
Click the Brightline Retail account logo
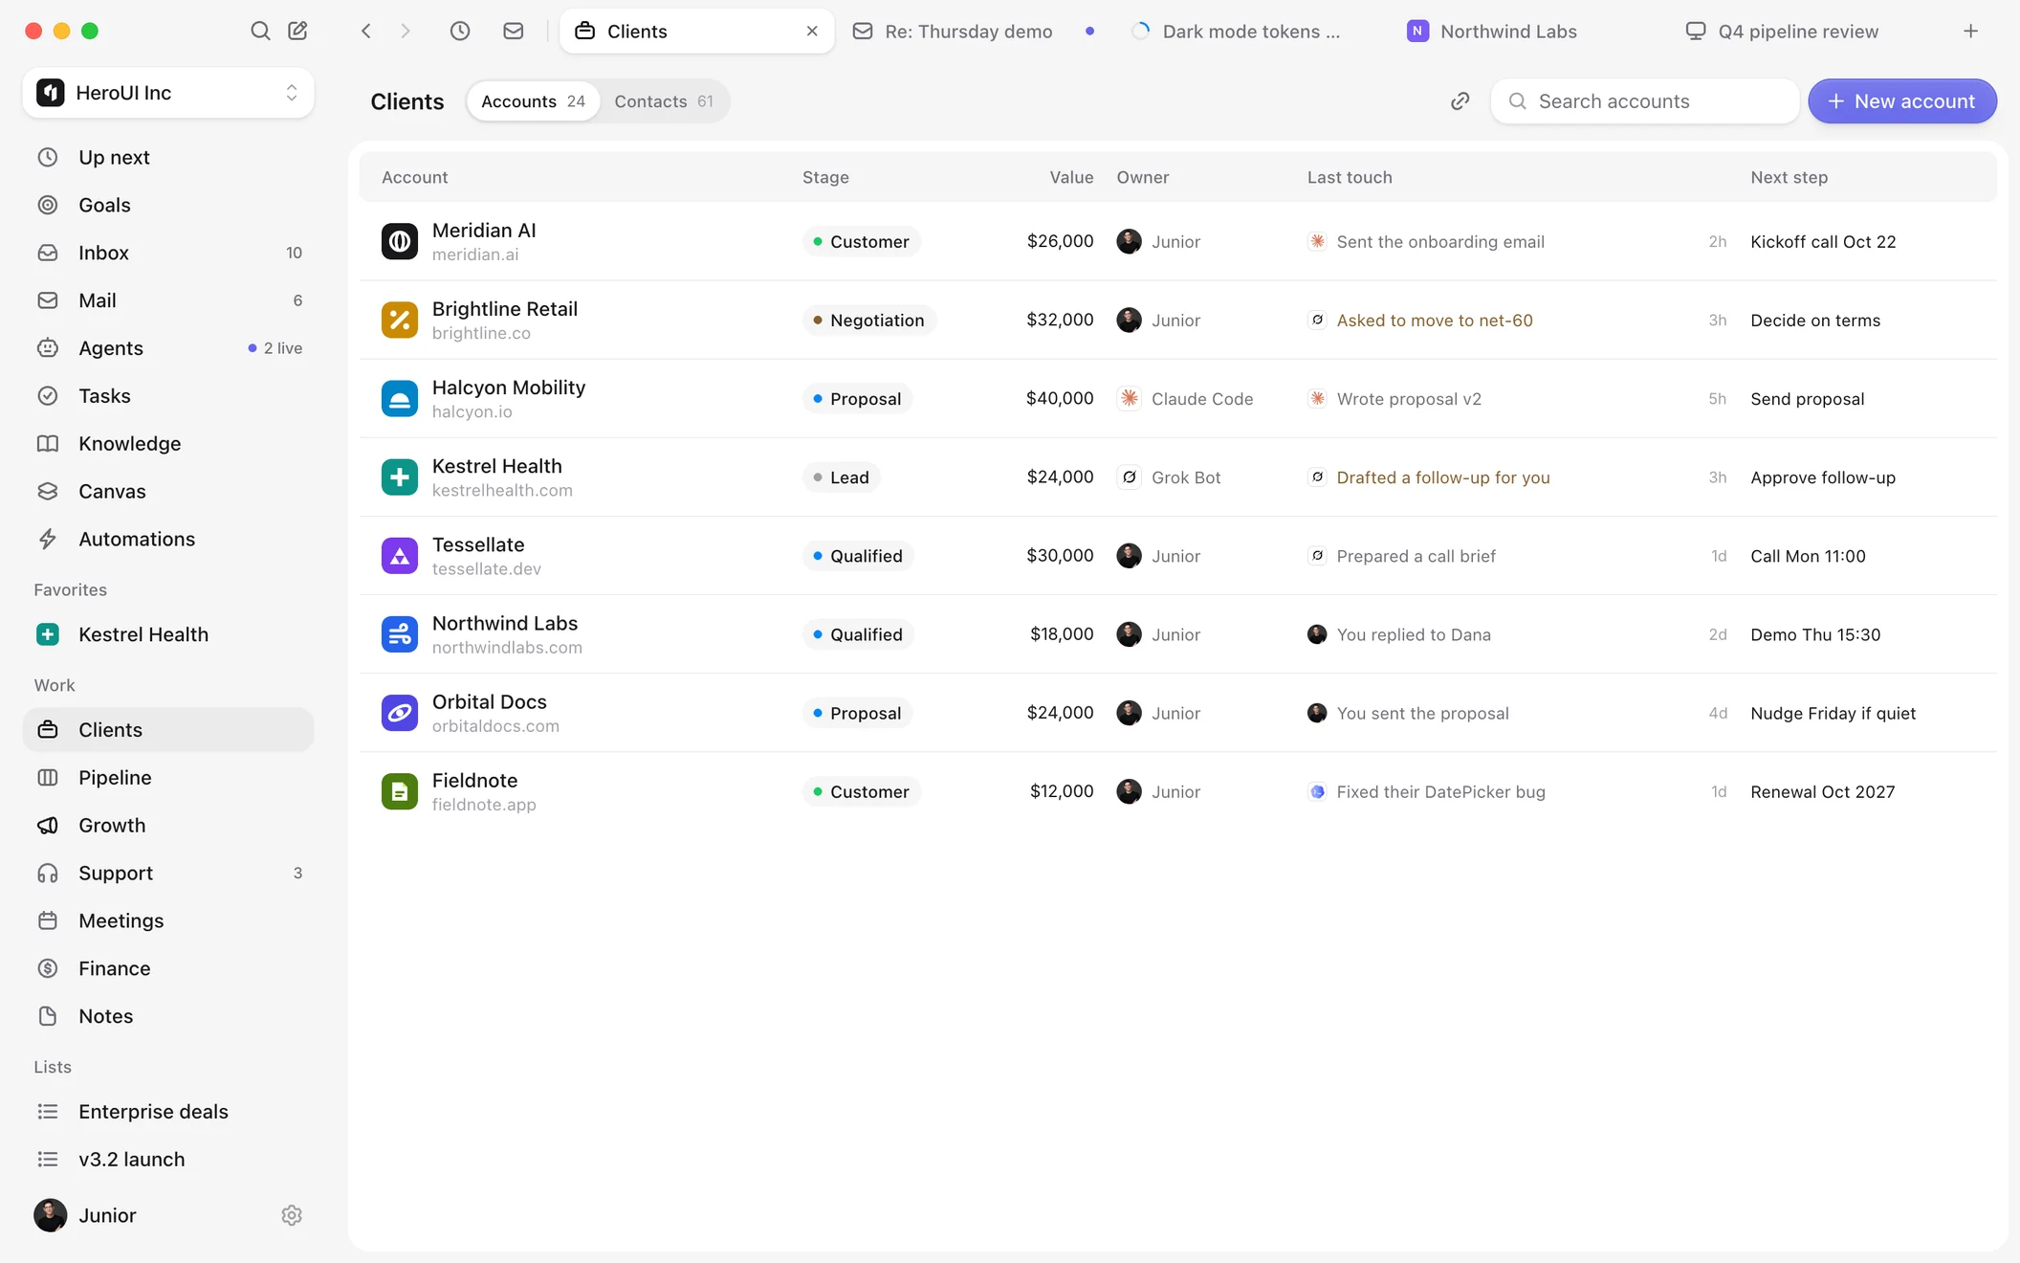pyautogui.click(x=400, y=320)
